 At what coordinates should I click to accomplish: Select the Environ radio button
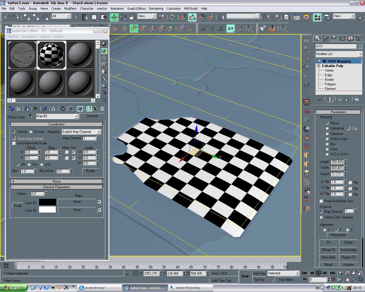pyautogui.click(x=31, y=132)
